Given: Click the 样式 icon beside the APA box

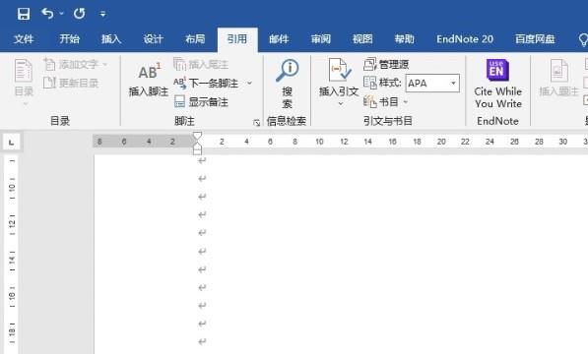Looking at the screenshot, I should (x=370, y=83).
